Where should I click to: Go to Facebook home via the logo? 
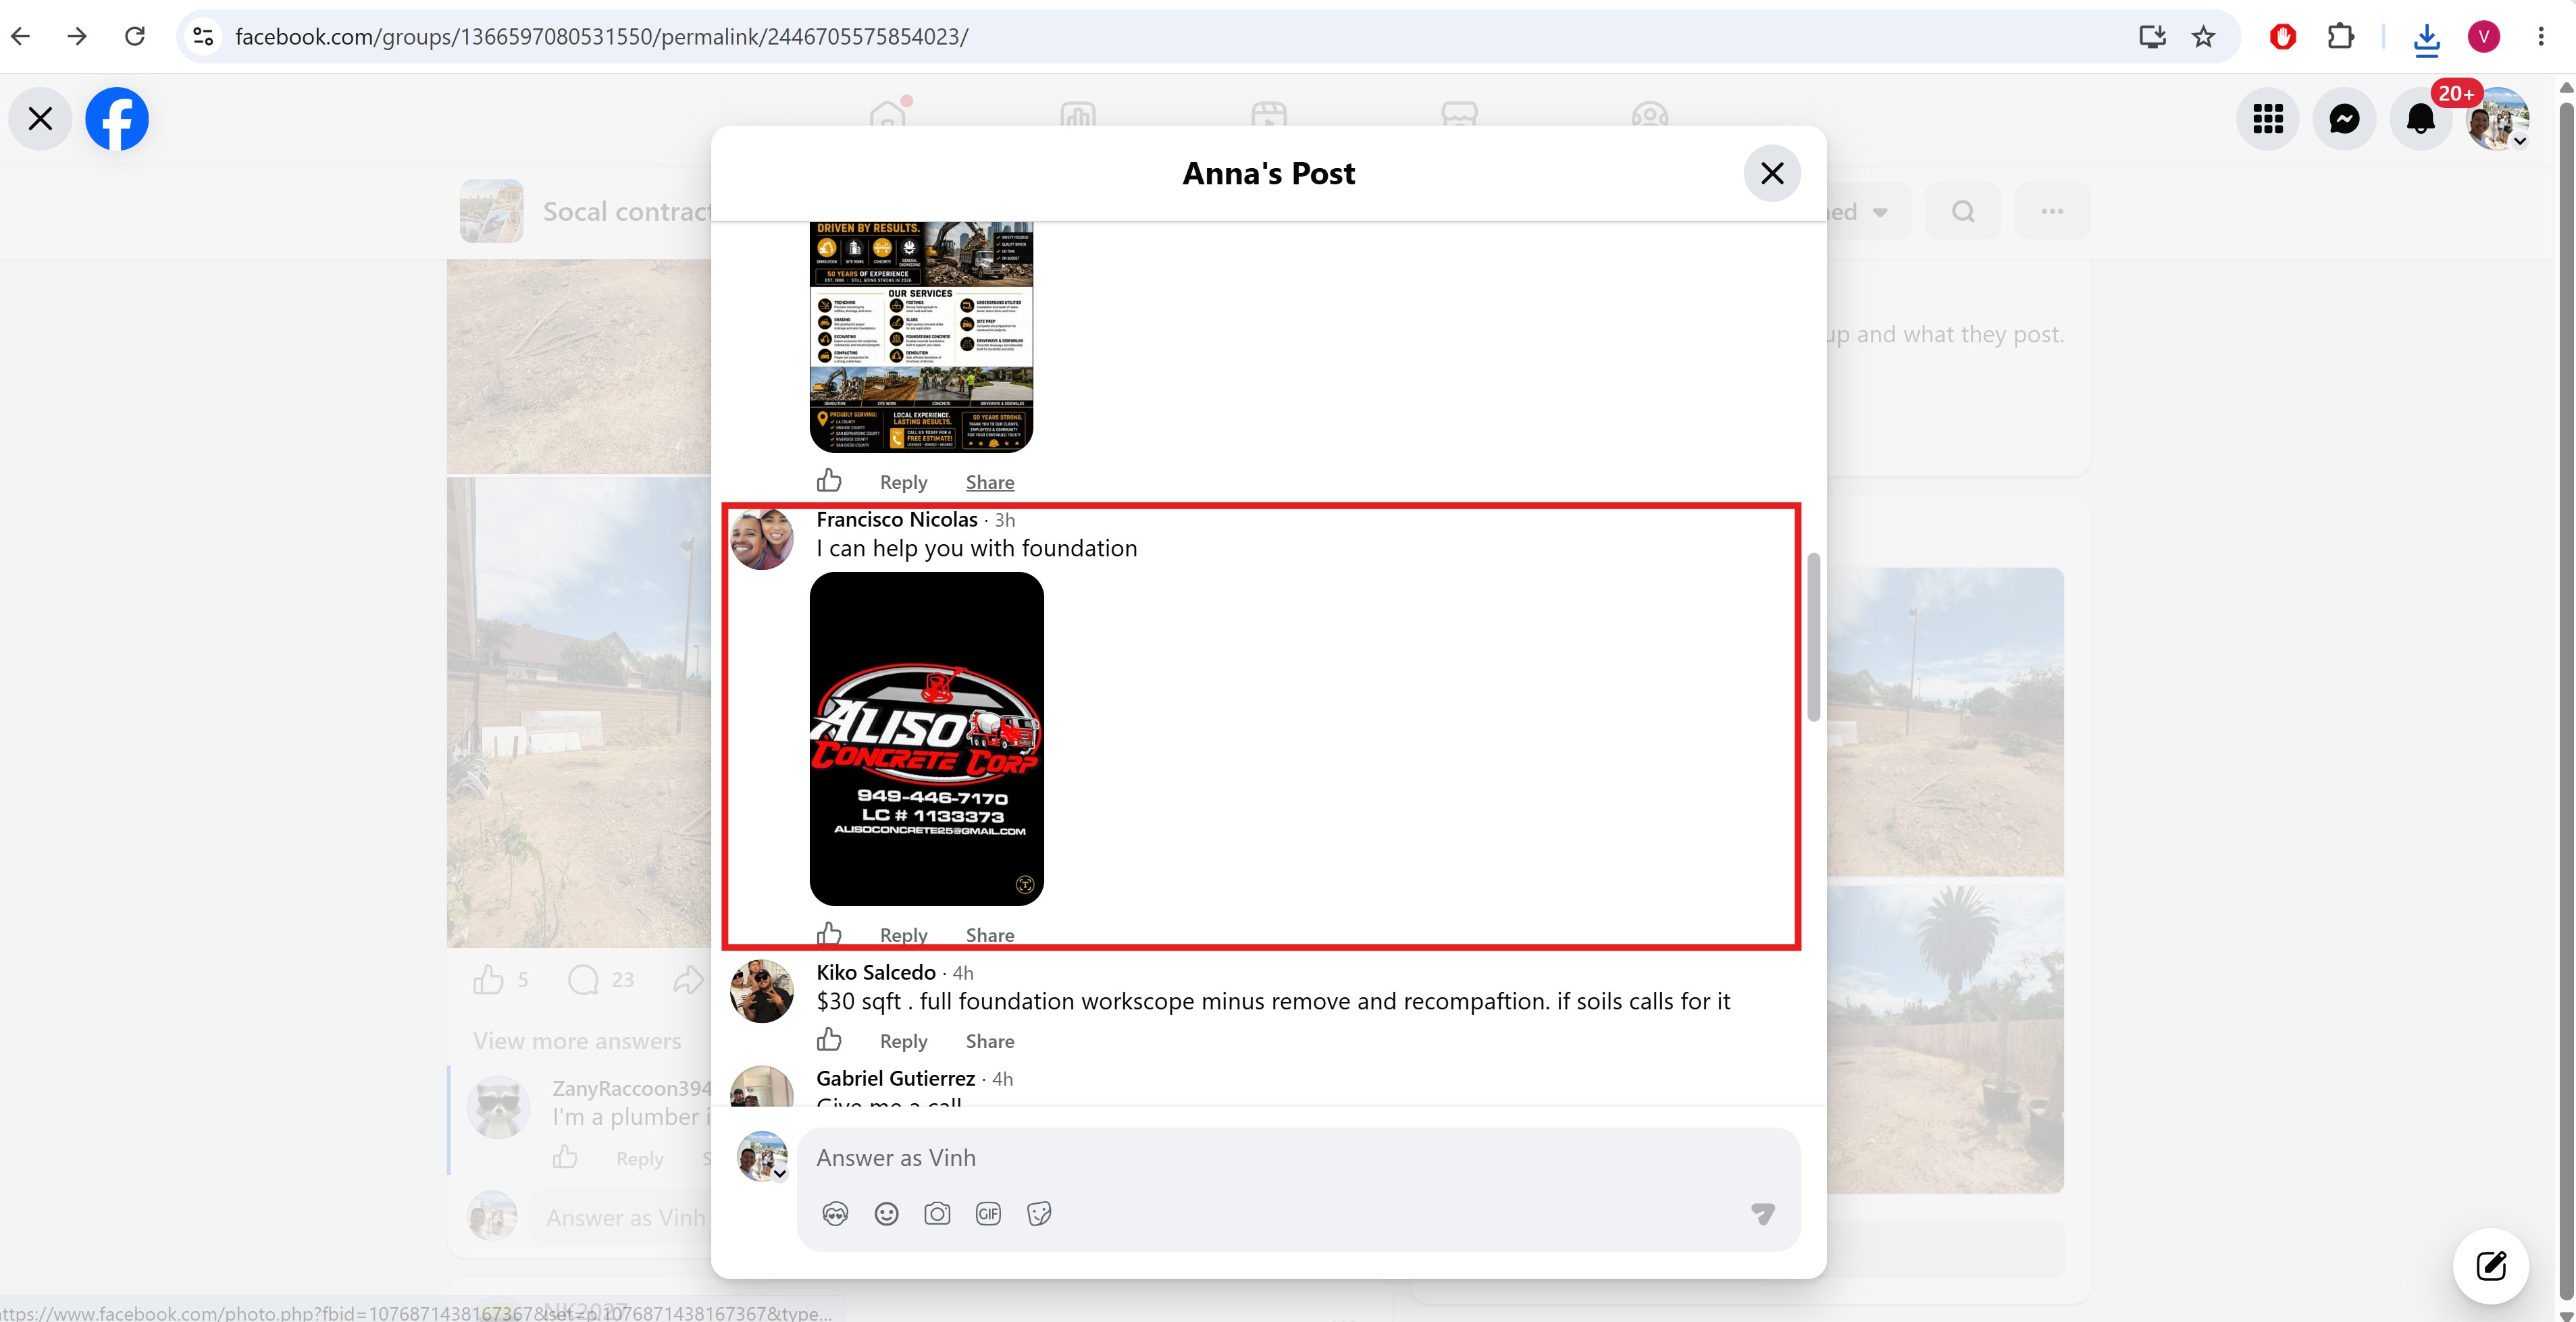coord(117,119)
